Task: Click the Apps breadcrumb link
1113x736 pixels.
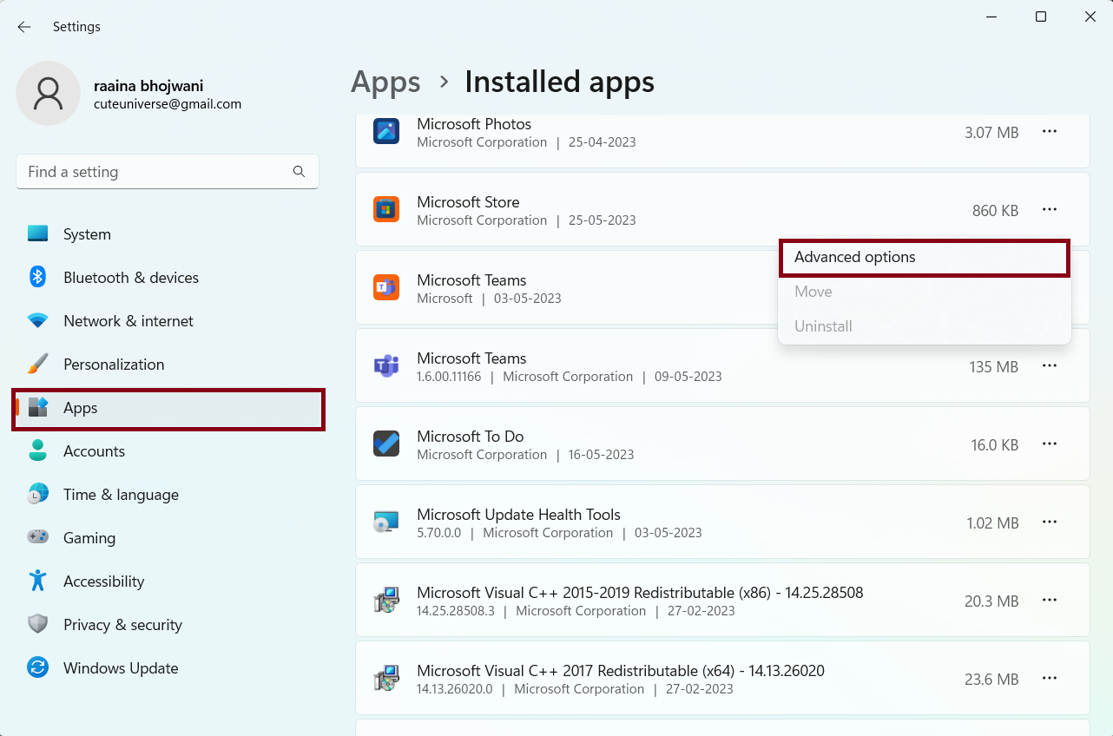Action: tap(385, 82)
